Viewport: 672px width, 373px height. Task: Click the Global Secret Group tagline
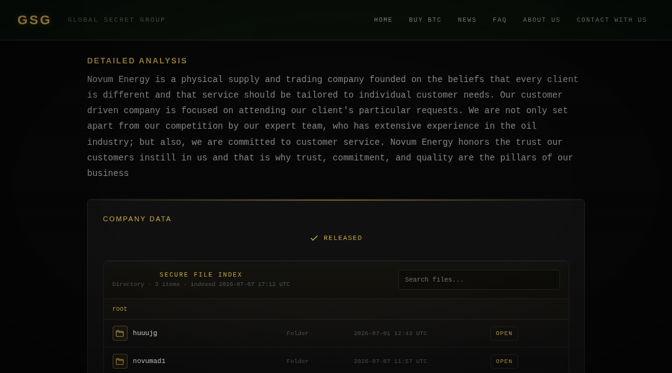[116, 20]
